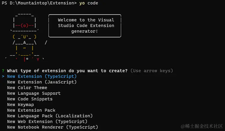Click the 'yo code' command text

[89, 3]
